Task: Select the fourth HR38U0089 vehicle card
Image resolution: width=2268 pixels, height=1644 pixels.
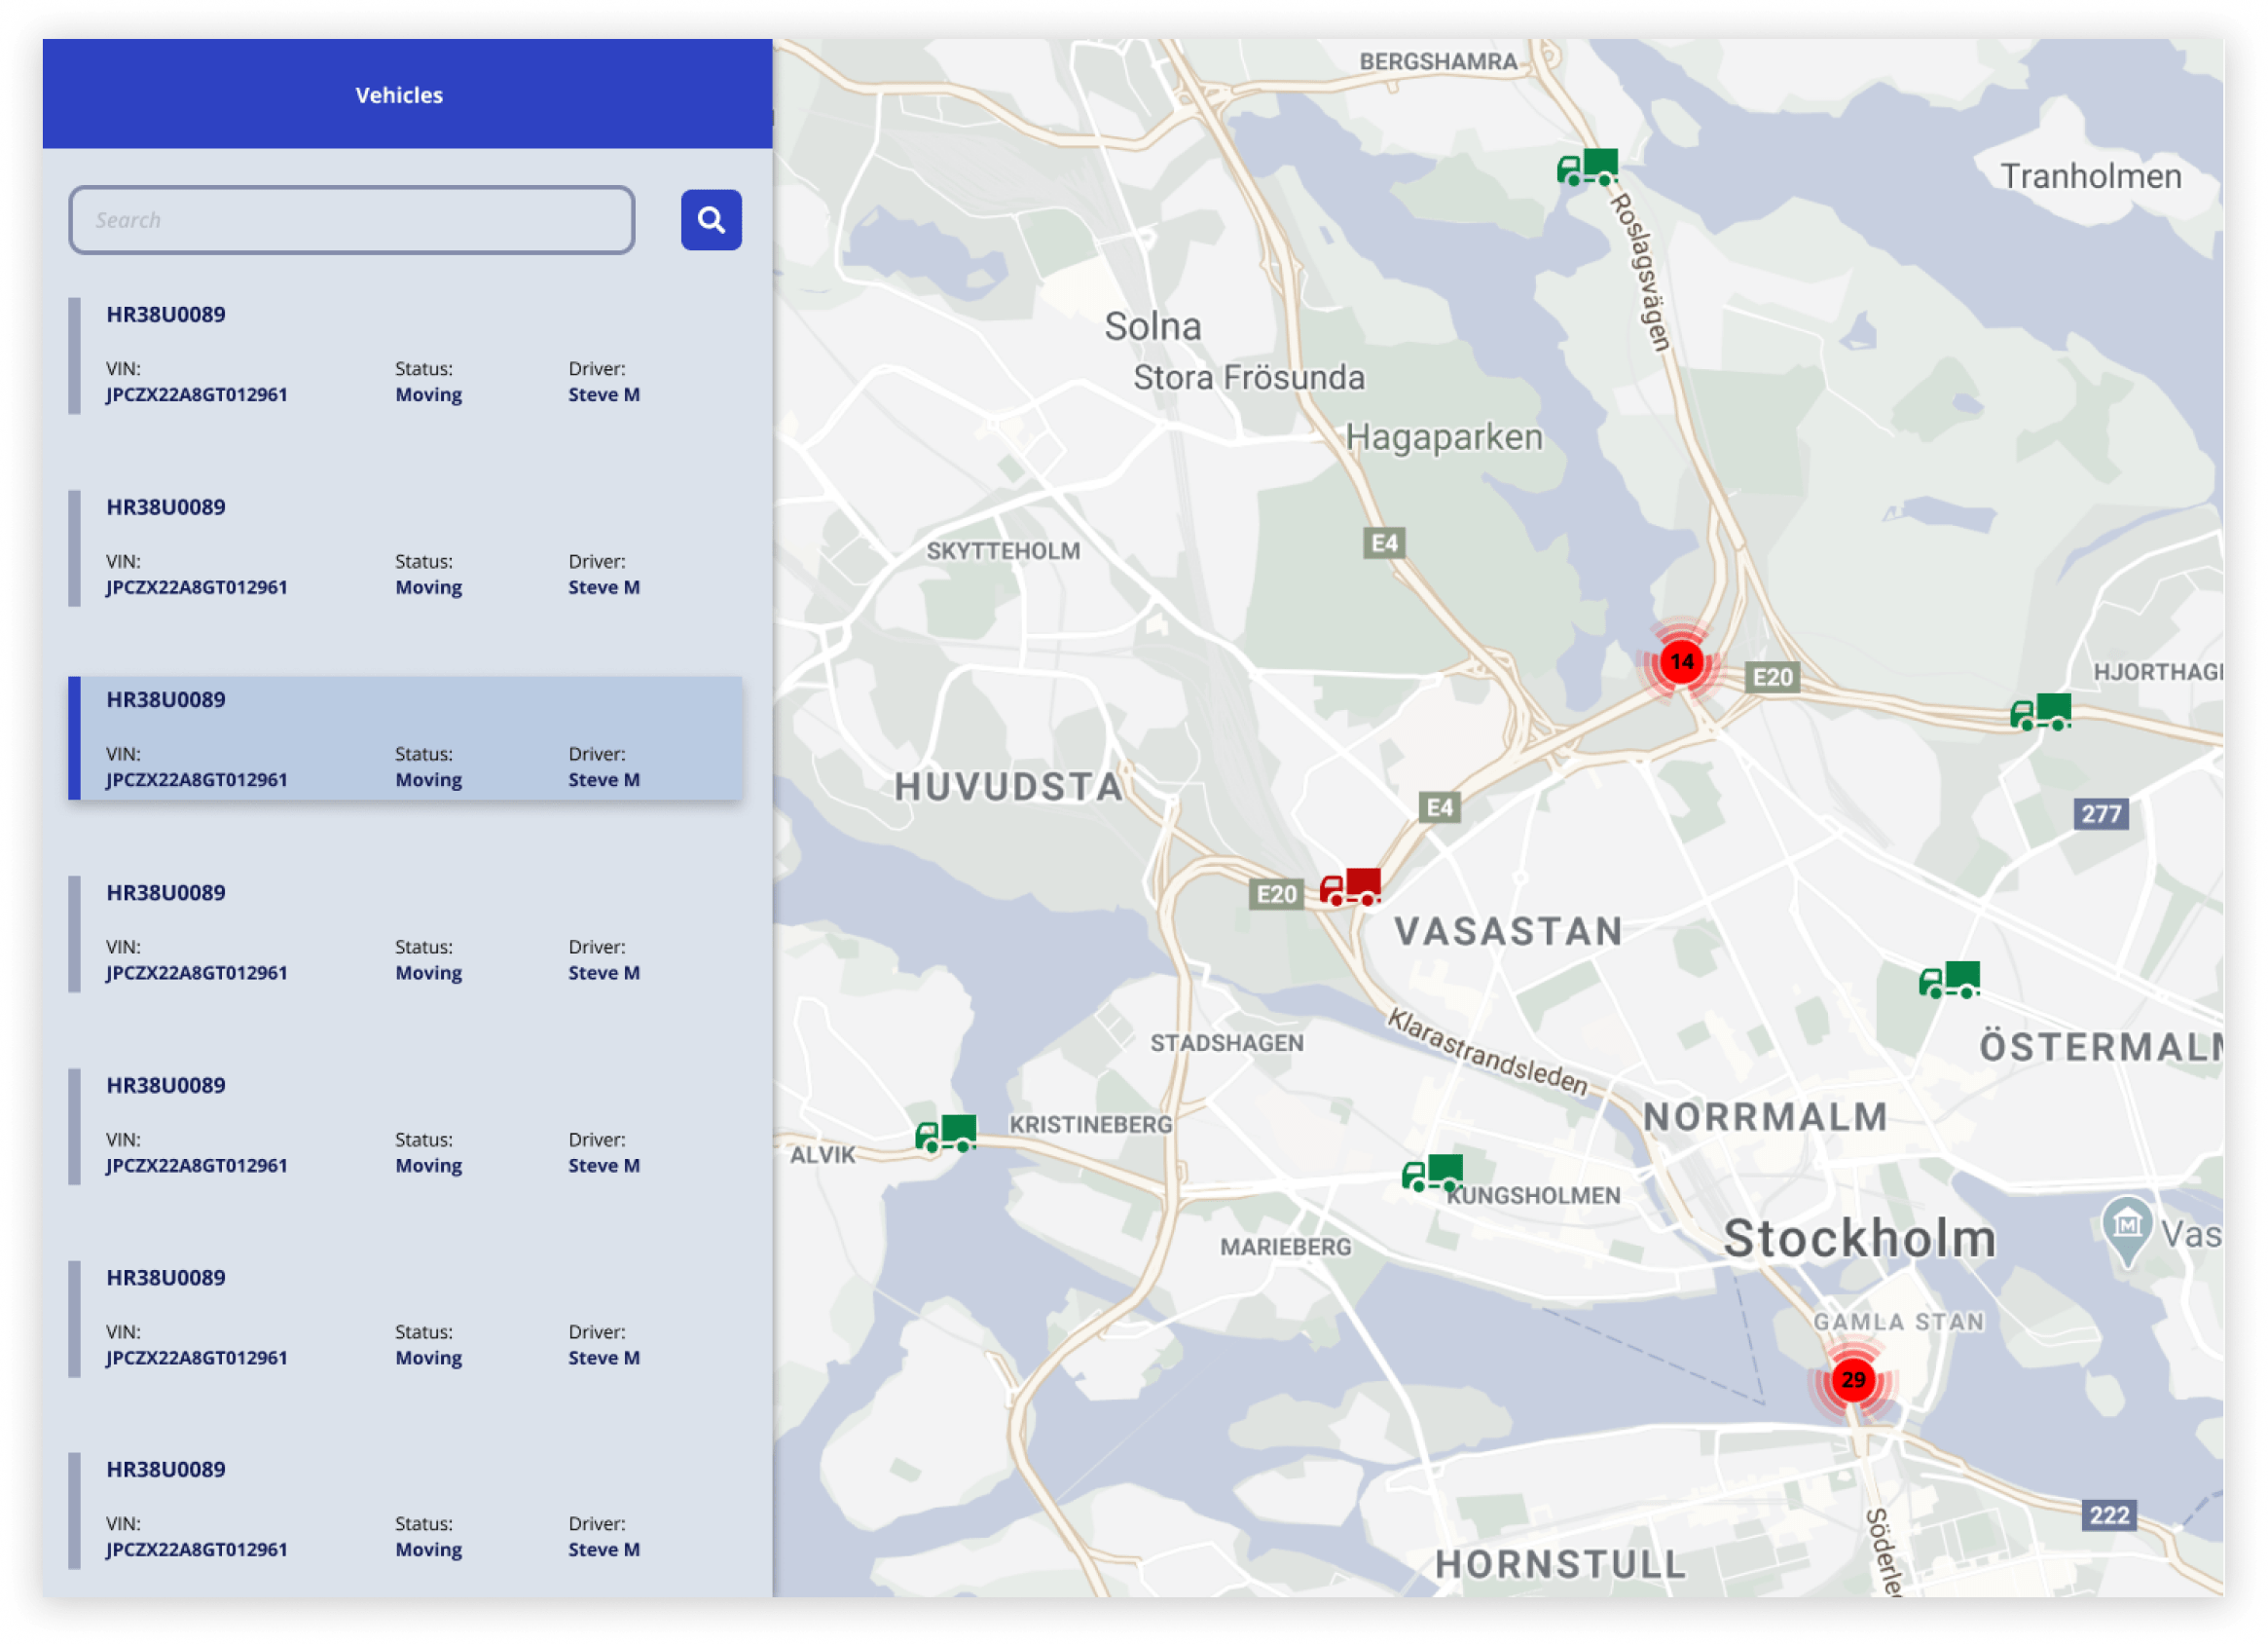Action: click(x=405, y=933)
